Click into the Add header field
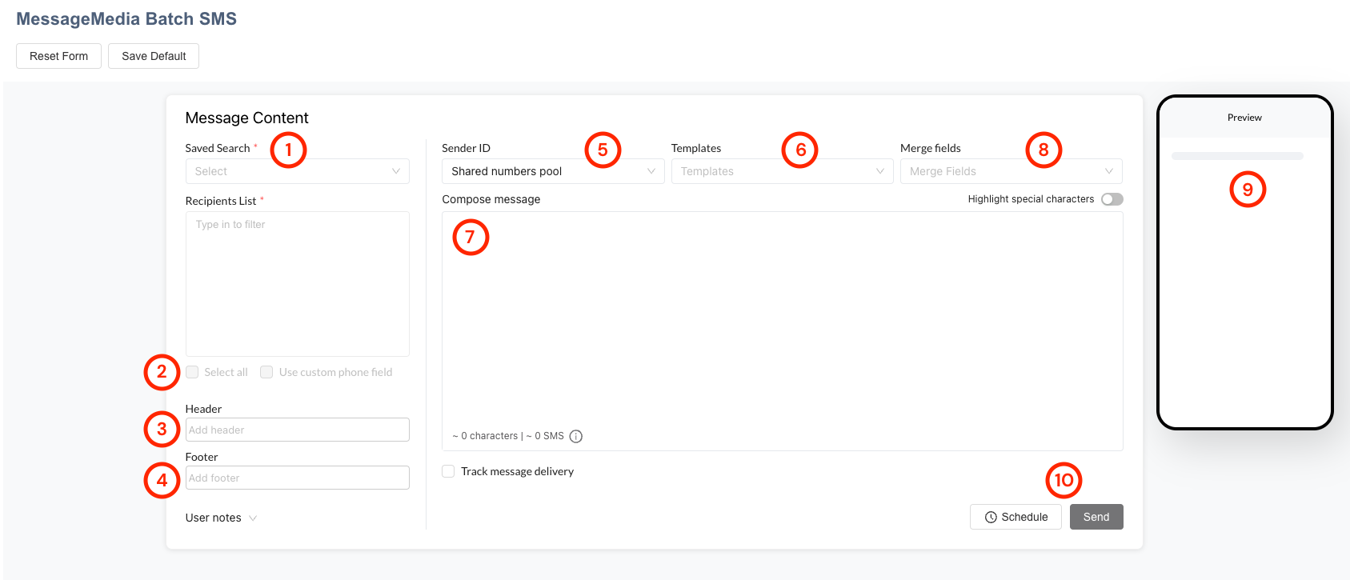The image size is (1350, 580). click(297, 430)
